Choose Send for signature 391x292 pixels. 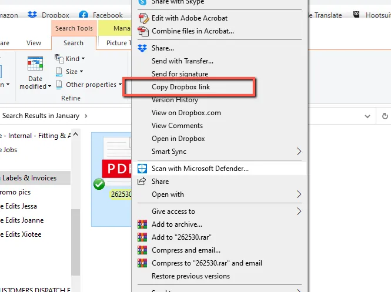(x=180, y=74)
